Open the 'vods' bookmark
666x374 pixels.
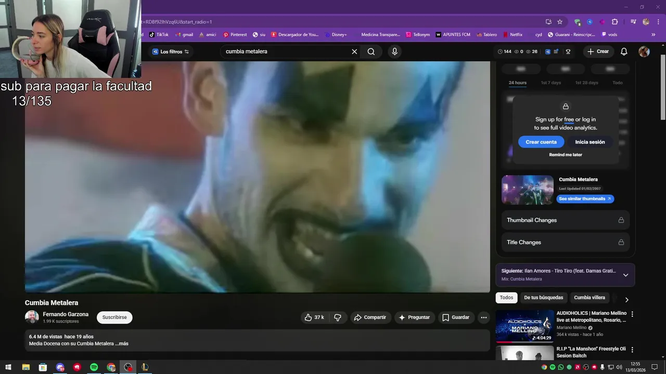coord(609,35)
